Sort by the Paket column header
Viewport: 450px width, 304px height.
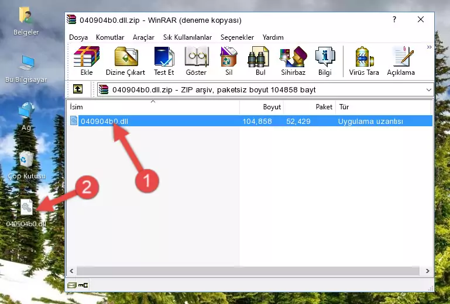click(310, 106)
